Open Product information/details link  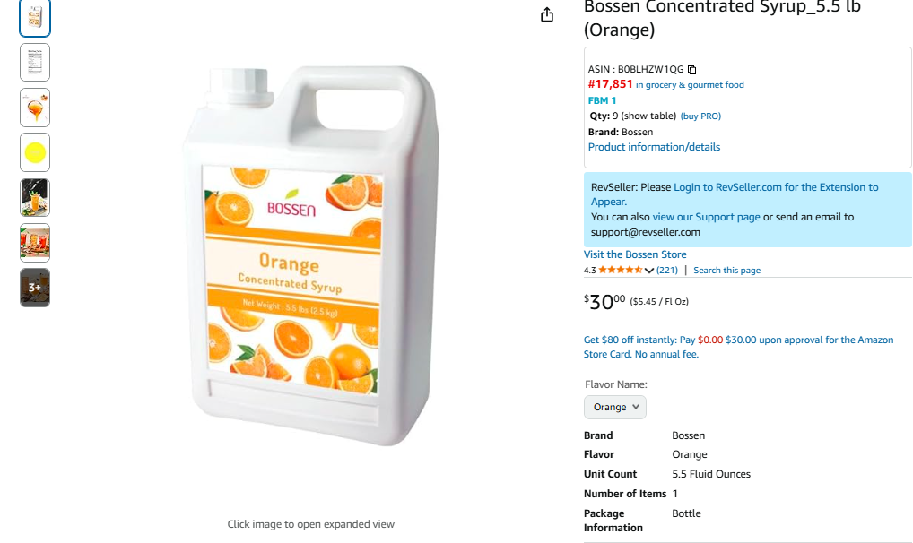pos(654,147)
